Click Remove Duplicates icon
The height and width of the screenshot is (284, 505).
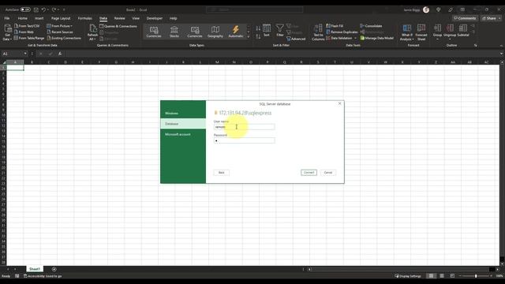(x=328, y=32)
